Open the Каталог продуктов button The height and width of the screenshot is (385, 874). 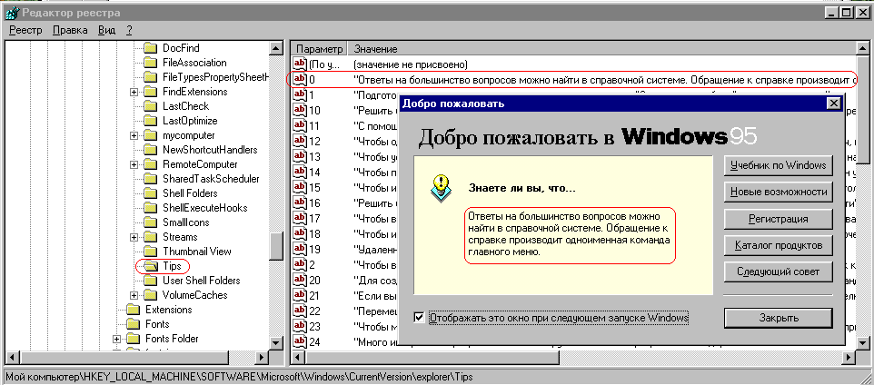(778, 246)
